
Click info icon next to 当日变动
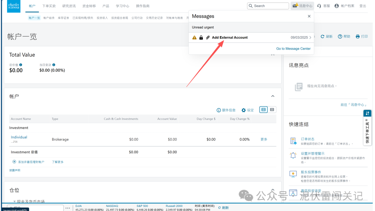tap(54, 65)
